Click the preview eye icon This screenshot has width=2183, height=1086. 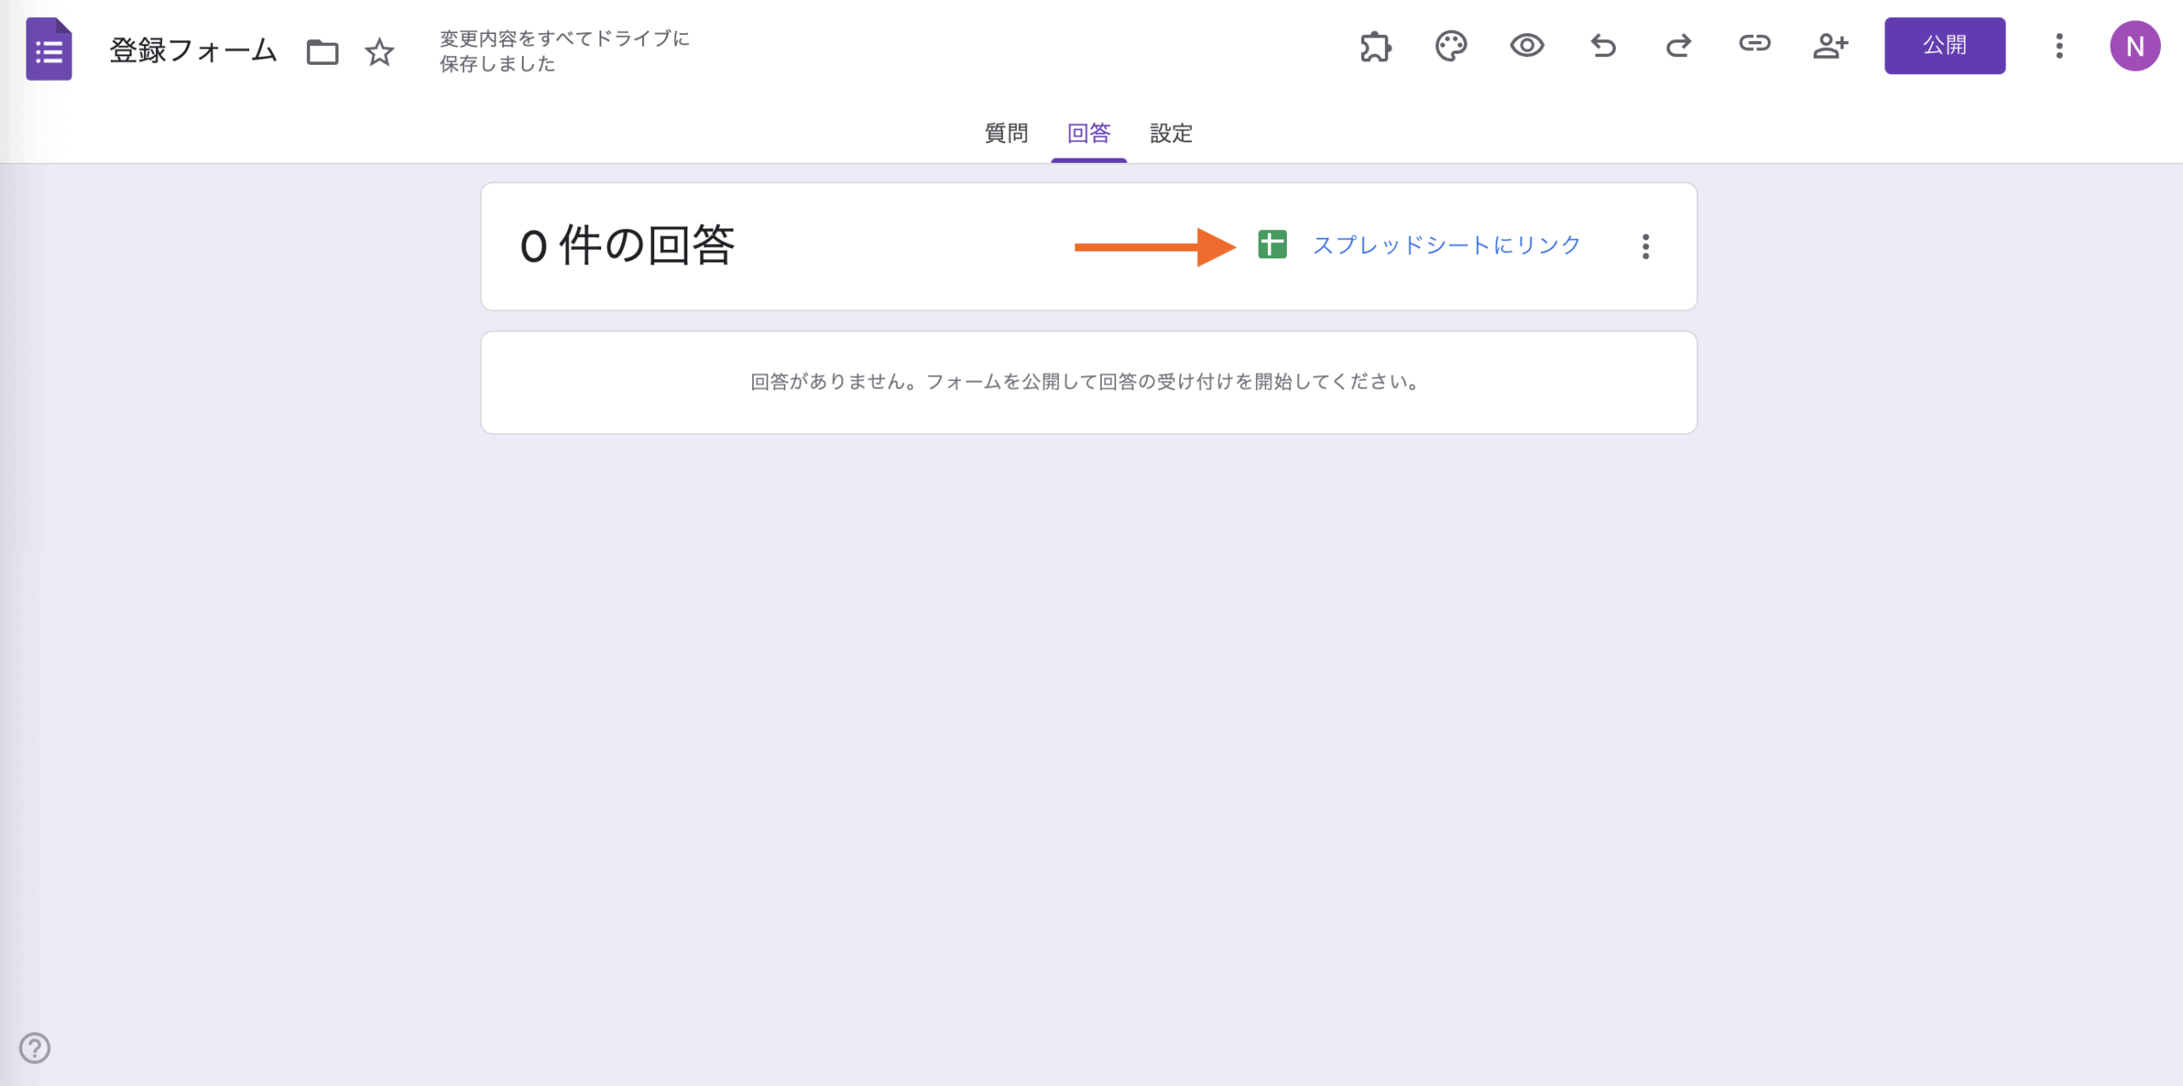coord(1526,45)
